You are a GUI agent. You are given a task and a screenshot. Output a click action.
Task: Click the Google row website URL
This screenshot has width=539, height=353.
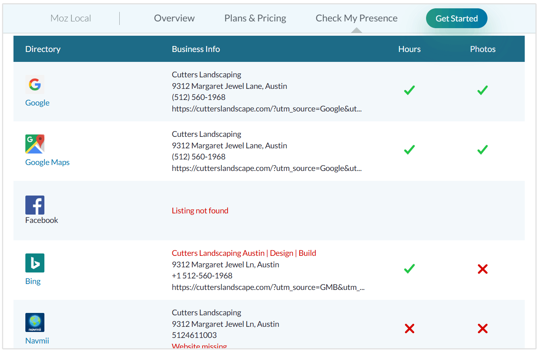coord(267,109)
